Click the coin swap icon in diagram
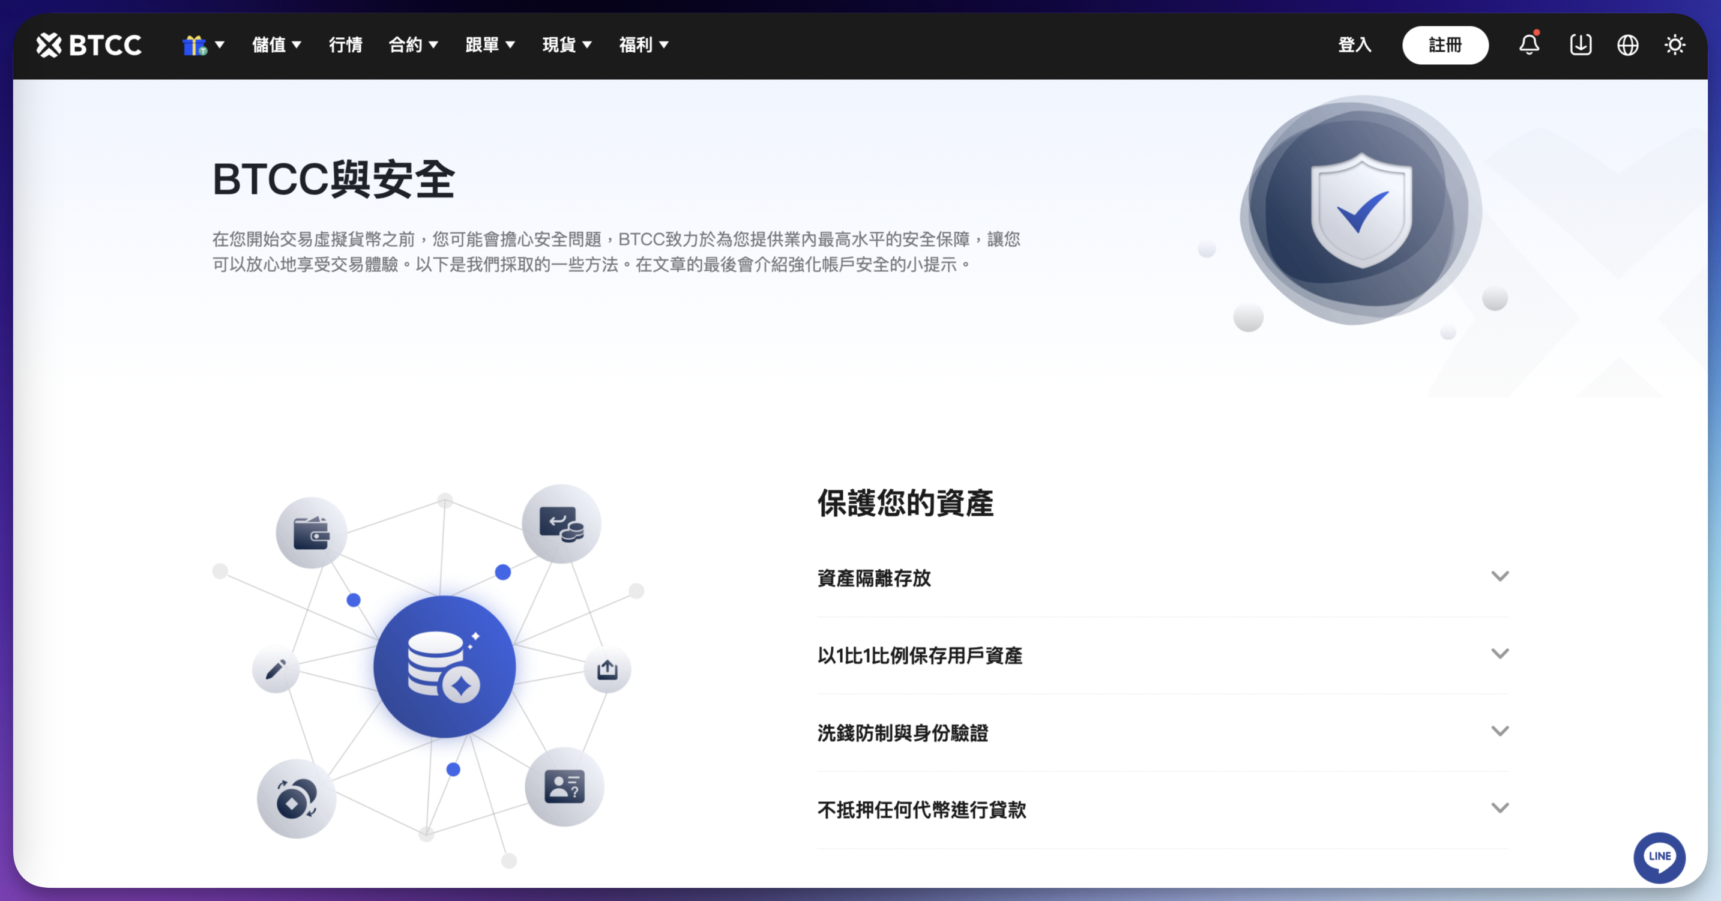1721x901 pixels. point(297,798)
